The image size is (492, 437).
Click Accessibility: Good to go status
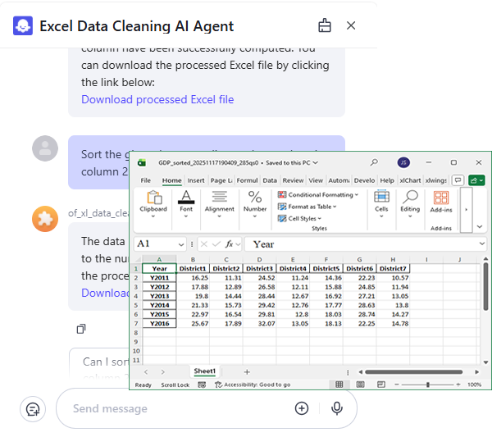tap(253, 385)
